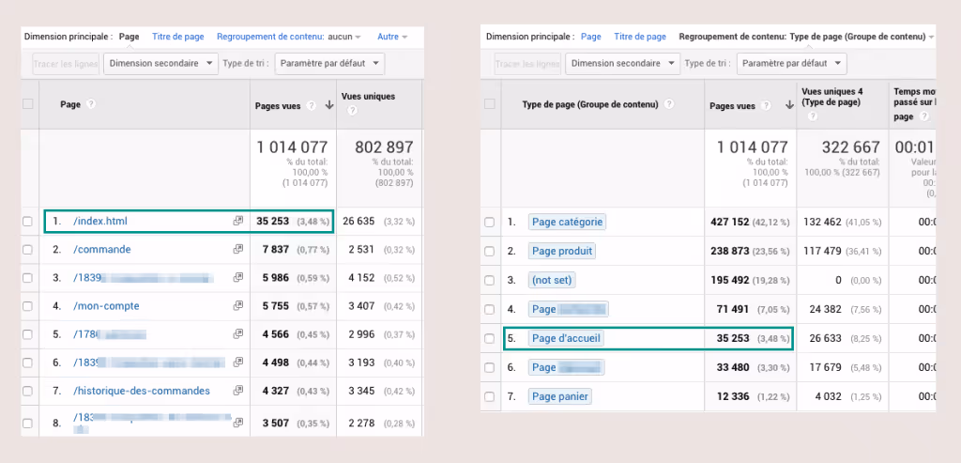Open the /mon-compte page link
The height and width of the screenshot is (463, 961).
[x=106, y=306]
